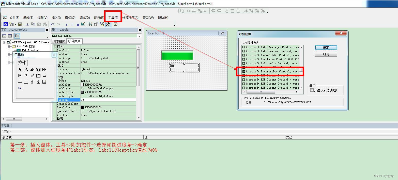This screenshot has height=180, width=398.
Task: Click the 取消 button in 附加控件 dialog
Action: [x=326, y=54]
